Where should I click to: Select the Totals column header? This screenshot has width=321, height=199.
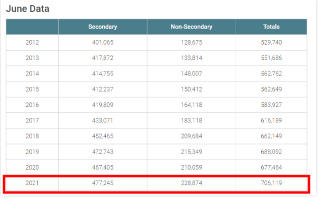271,26
